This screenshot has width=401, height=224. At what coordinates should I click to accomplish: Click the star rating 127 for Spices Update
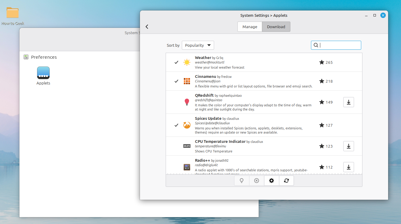(x=326, y=125)
